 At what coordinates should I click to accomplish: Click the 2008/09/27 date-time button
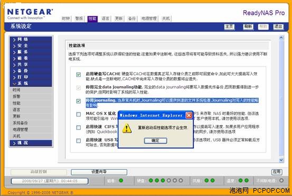pyautogui.click(x=50, y=181)
